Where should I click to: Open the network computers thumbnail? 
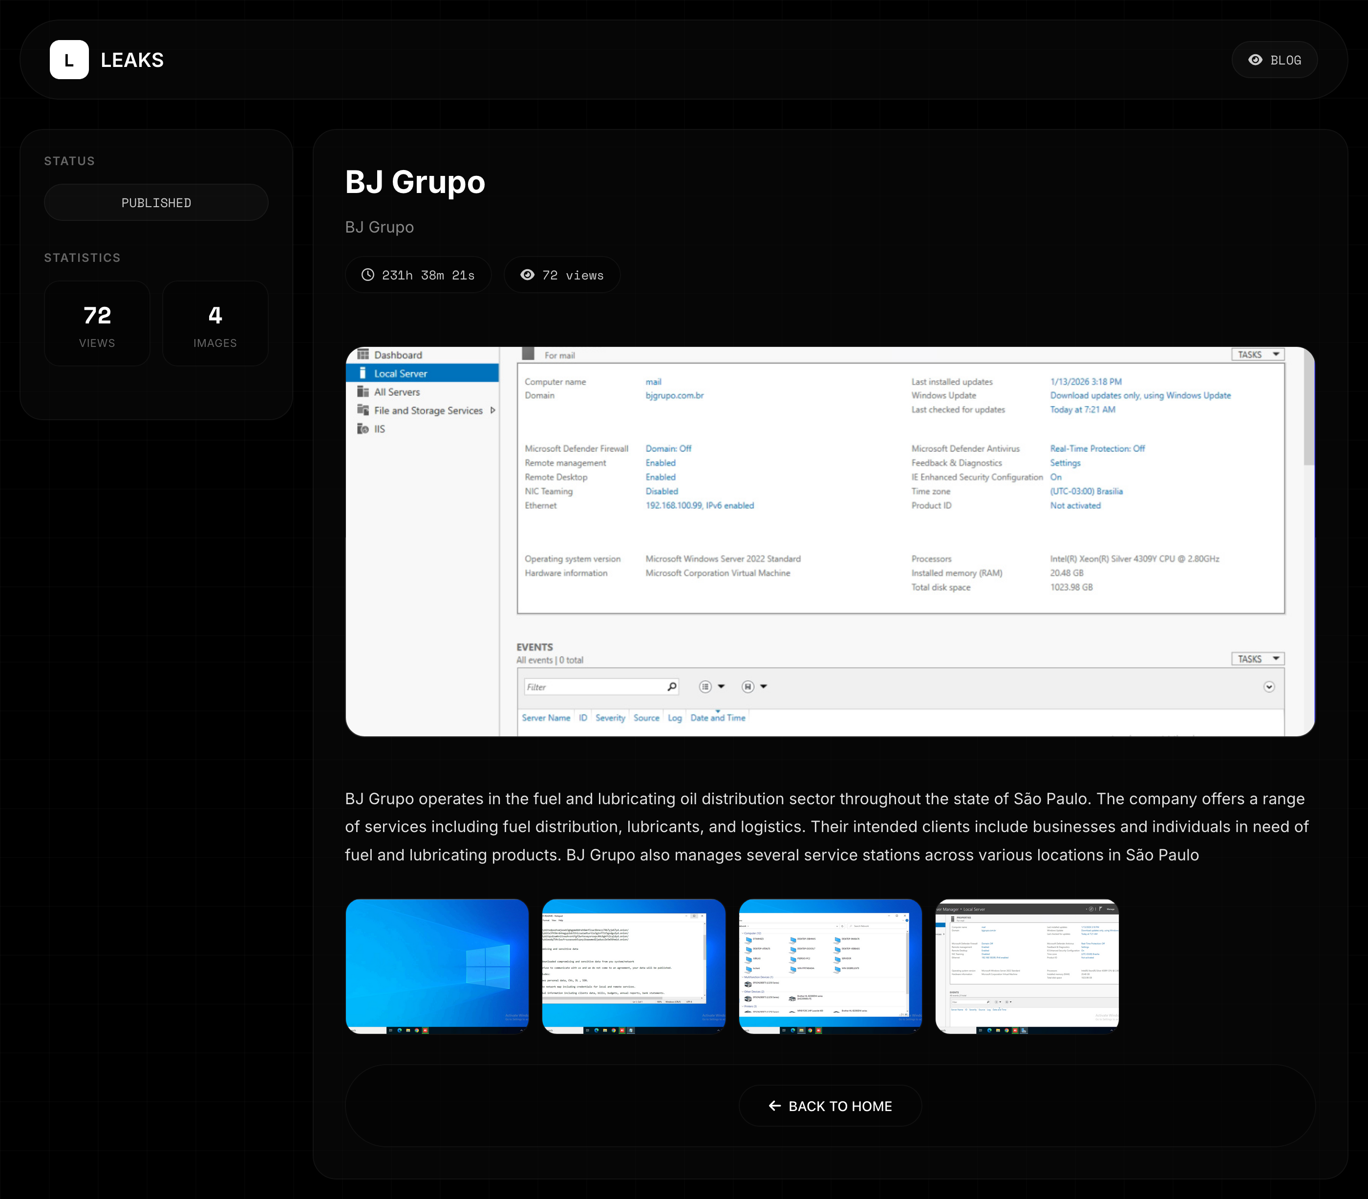click(x=830, y=965)
